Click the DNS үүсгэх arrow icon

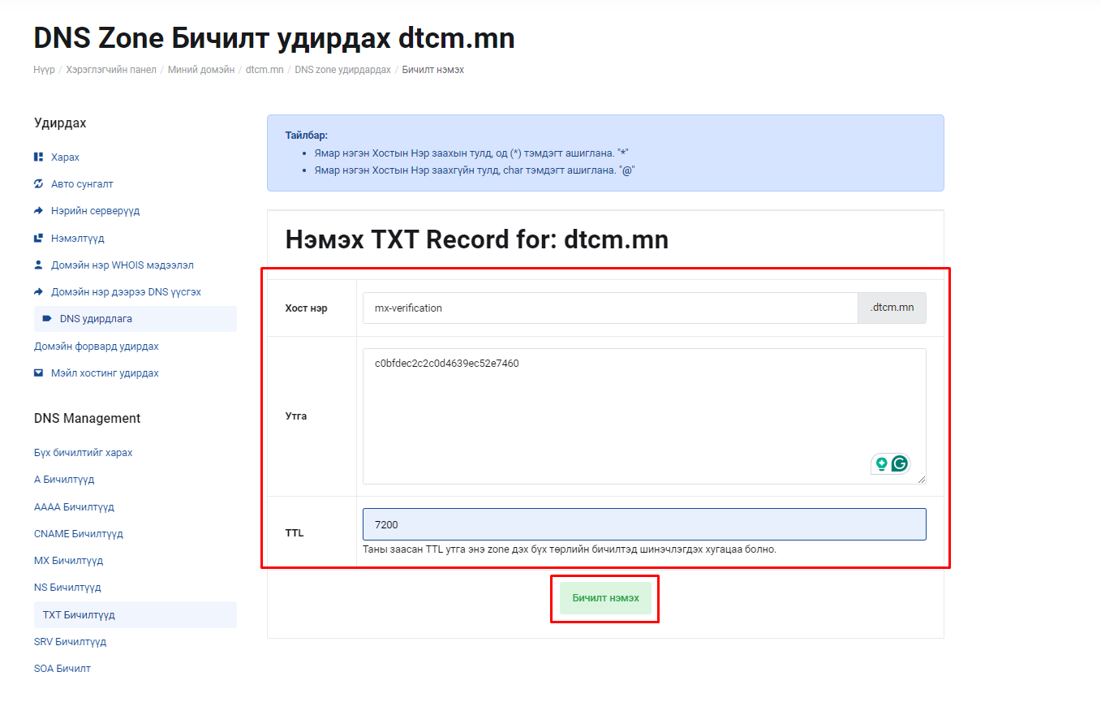pos(38,291)
